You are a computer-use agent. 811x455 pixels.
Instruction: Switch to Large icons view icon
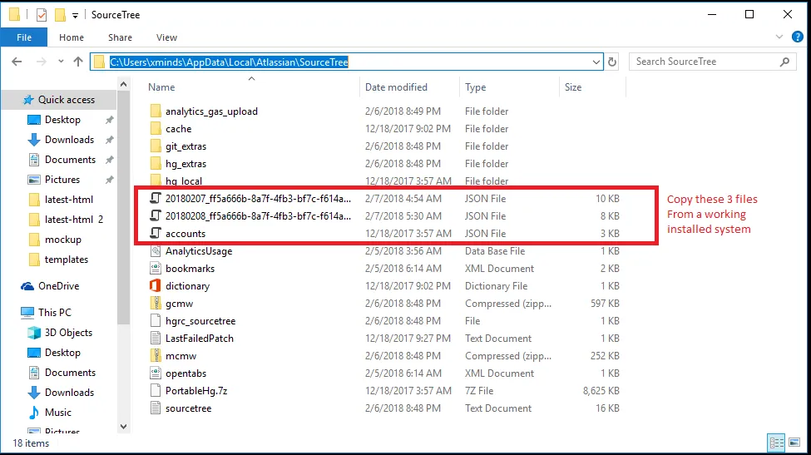pos(794,443)
